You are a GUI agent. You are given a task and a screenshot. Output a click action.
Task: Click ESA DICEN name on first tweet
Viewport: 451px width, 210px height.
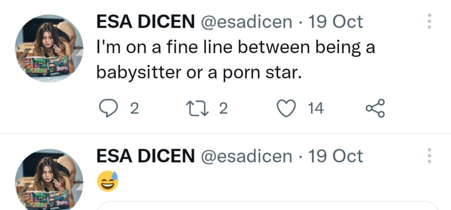point(145,22)
